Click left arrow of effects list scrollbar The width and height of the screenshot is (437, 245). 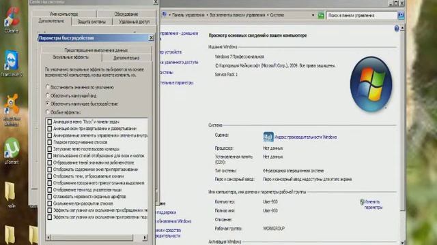(x=48, y=238)
